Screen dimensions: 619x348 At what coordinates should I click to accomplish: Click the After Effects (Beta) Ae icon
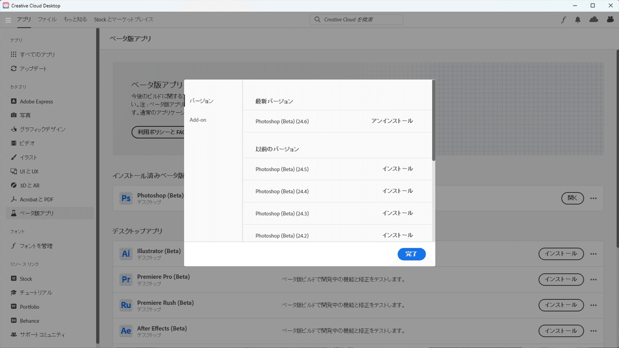tap(126, 331)
